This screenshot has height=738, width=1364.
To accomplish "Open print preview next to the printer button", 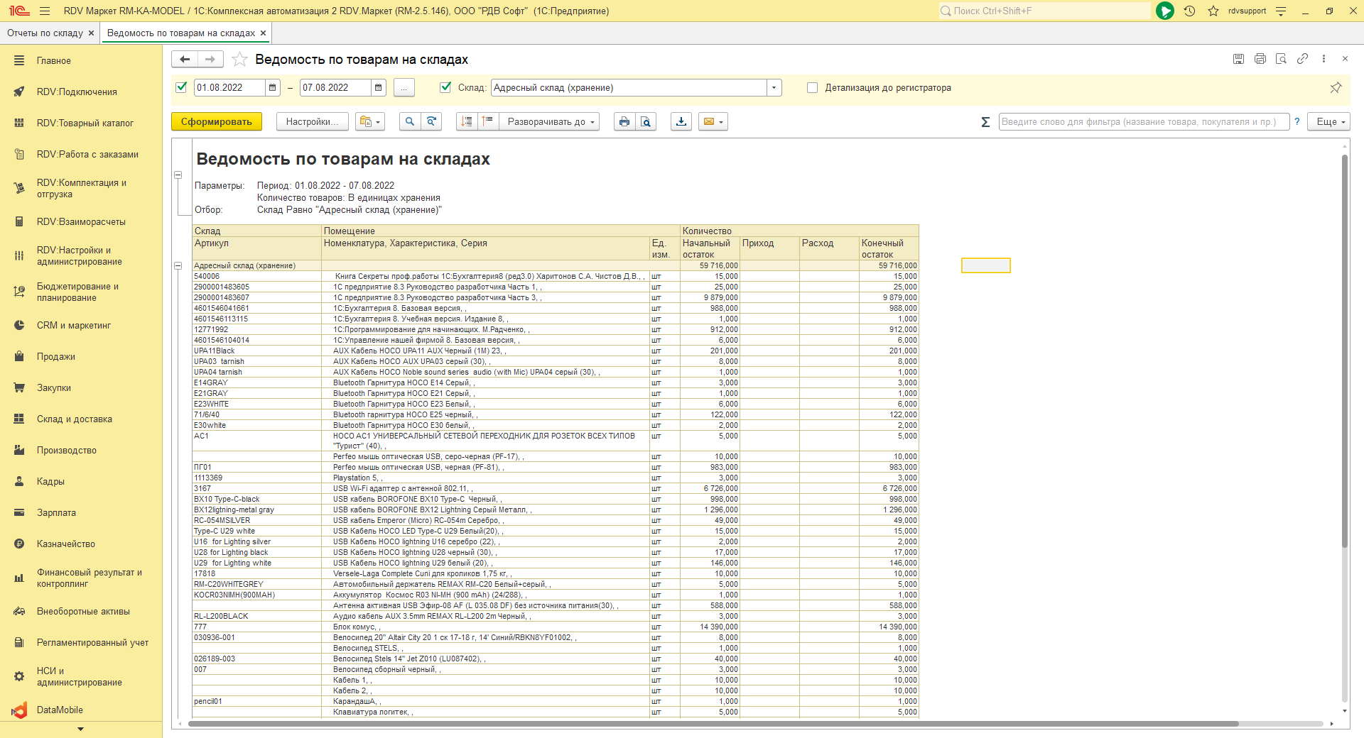I will pyautogui.click(x=645, y=122).
